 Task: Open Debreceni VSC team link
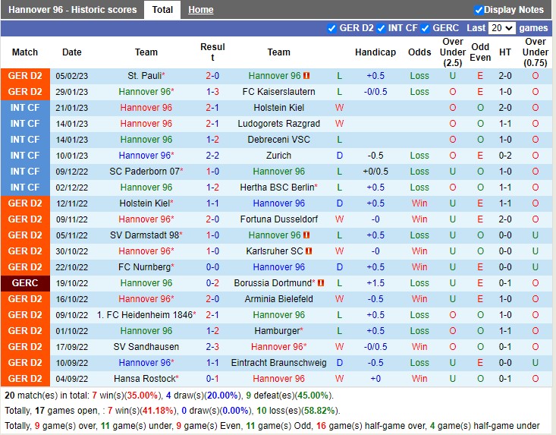[278, 140]
